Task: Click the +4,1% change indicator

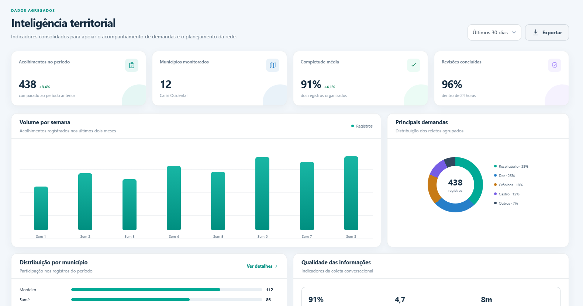Action: (330, 87)
